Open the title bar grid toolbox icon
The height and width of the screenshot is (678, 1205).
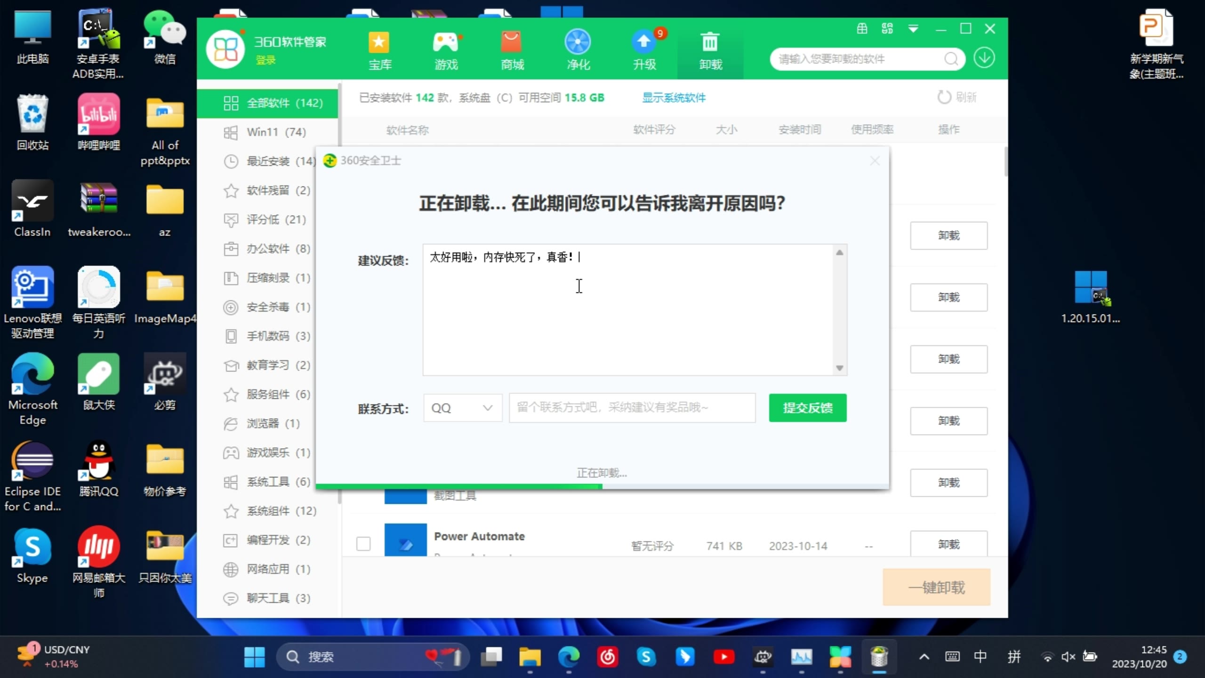click(862, 29)
